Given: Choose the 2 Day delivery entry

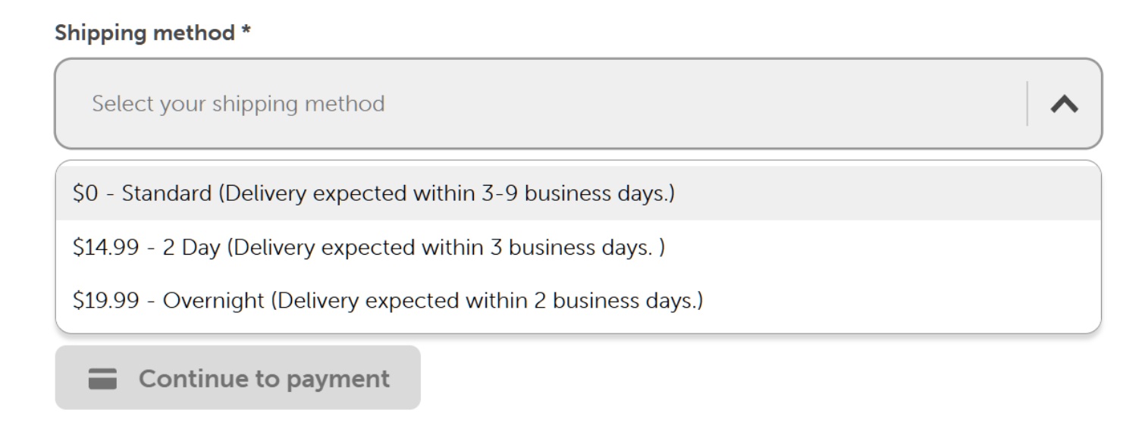Looking at the screenshot, I should tap(578, 248).
